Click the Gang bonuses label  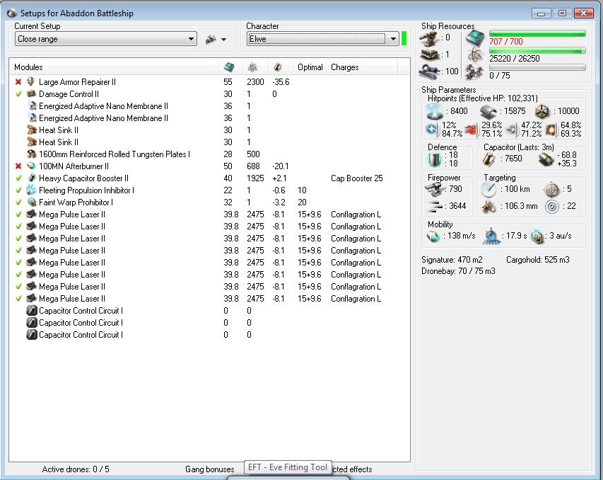click(x=209, y=469)
